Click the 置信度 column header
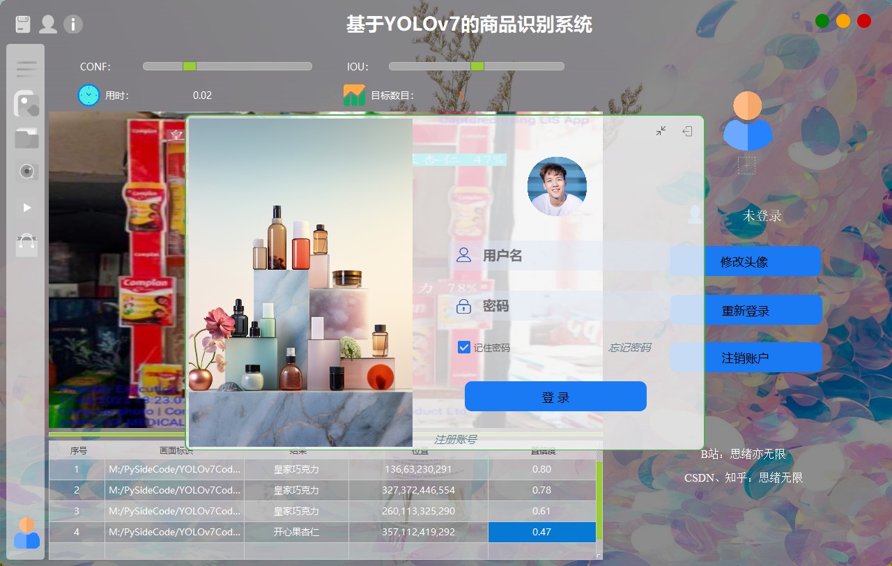The height and width of the screenshot is (566, 892). point(542,451)
